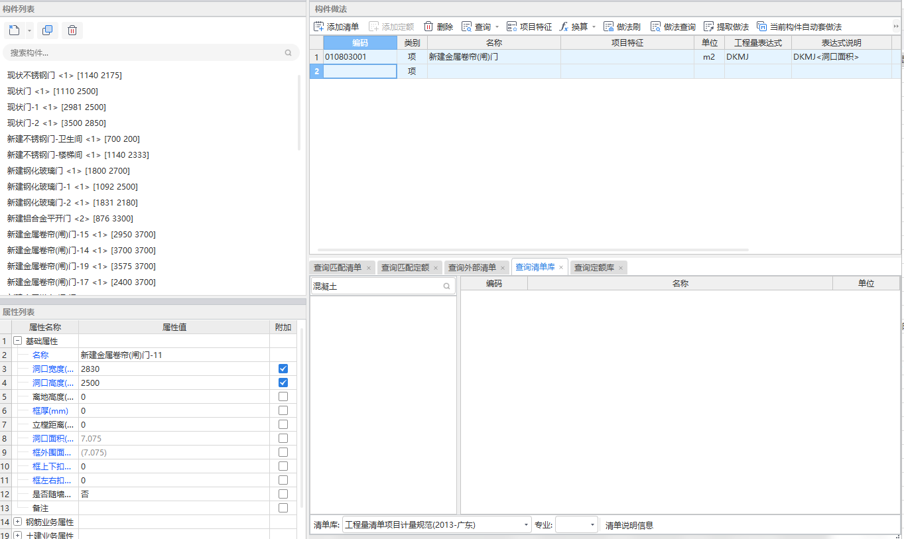Switch to 查询匹配定额 tab

405,268
